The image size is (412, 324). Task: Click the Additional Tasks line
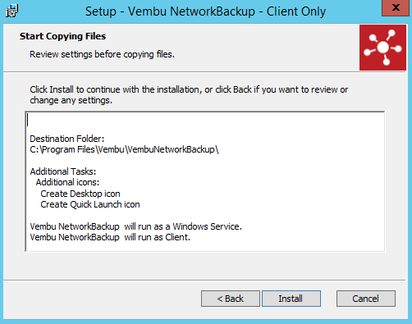coord(63,171)
